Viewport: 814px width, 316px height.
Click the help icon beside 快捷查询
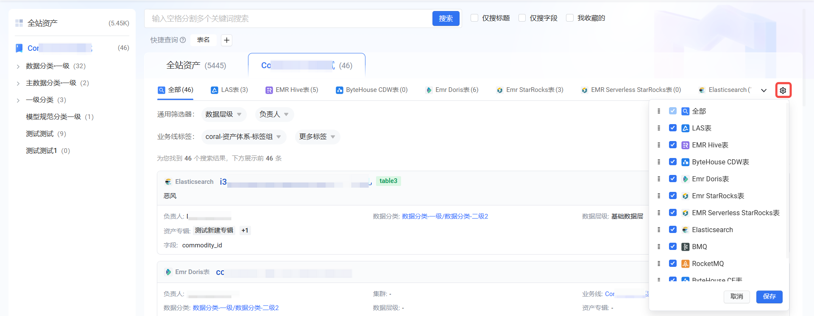(x=183, y=40)
